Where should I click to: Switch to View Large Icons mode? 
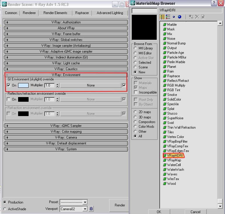coord(179,17)
